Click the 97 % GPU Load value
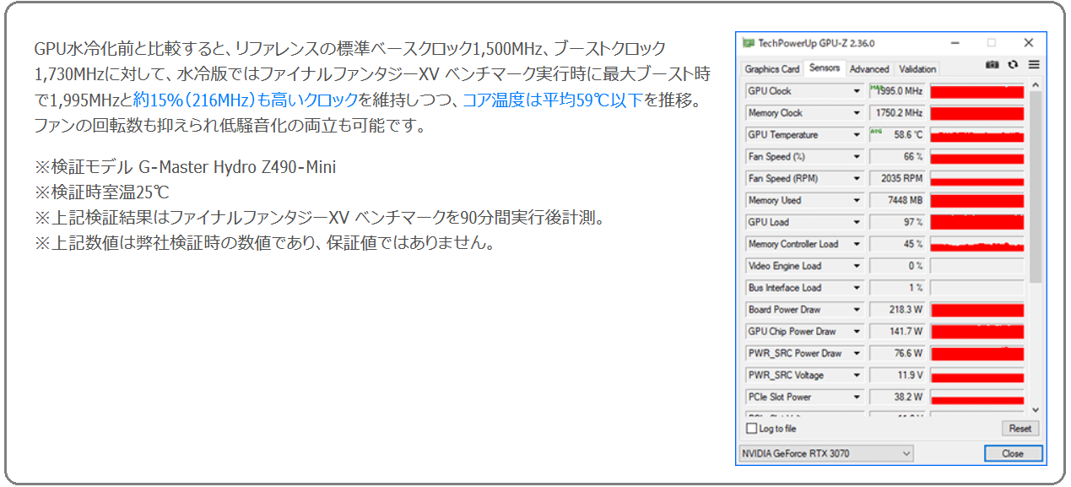The height and width of the screenshot is (487, 1071). 897,222
